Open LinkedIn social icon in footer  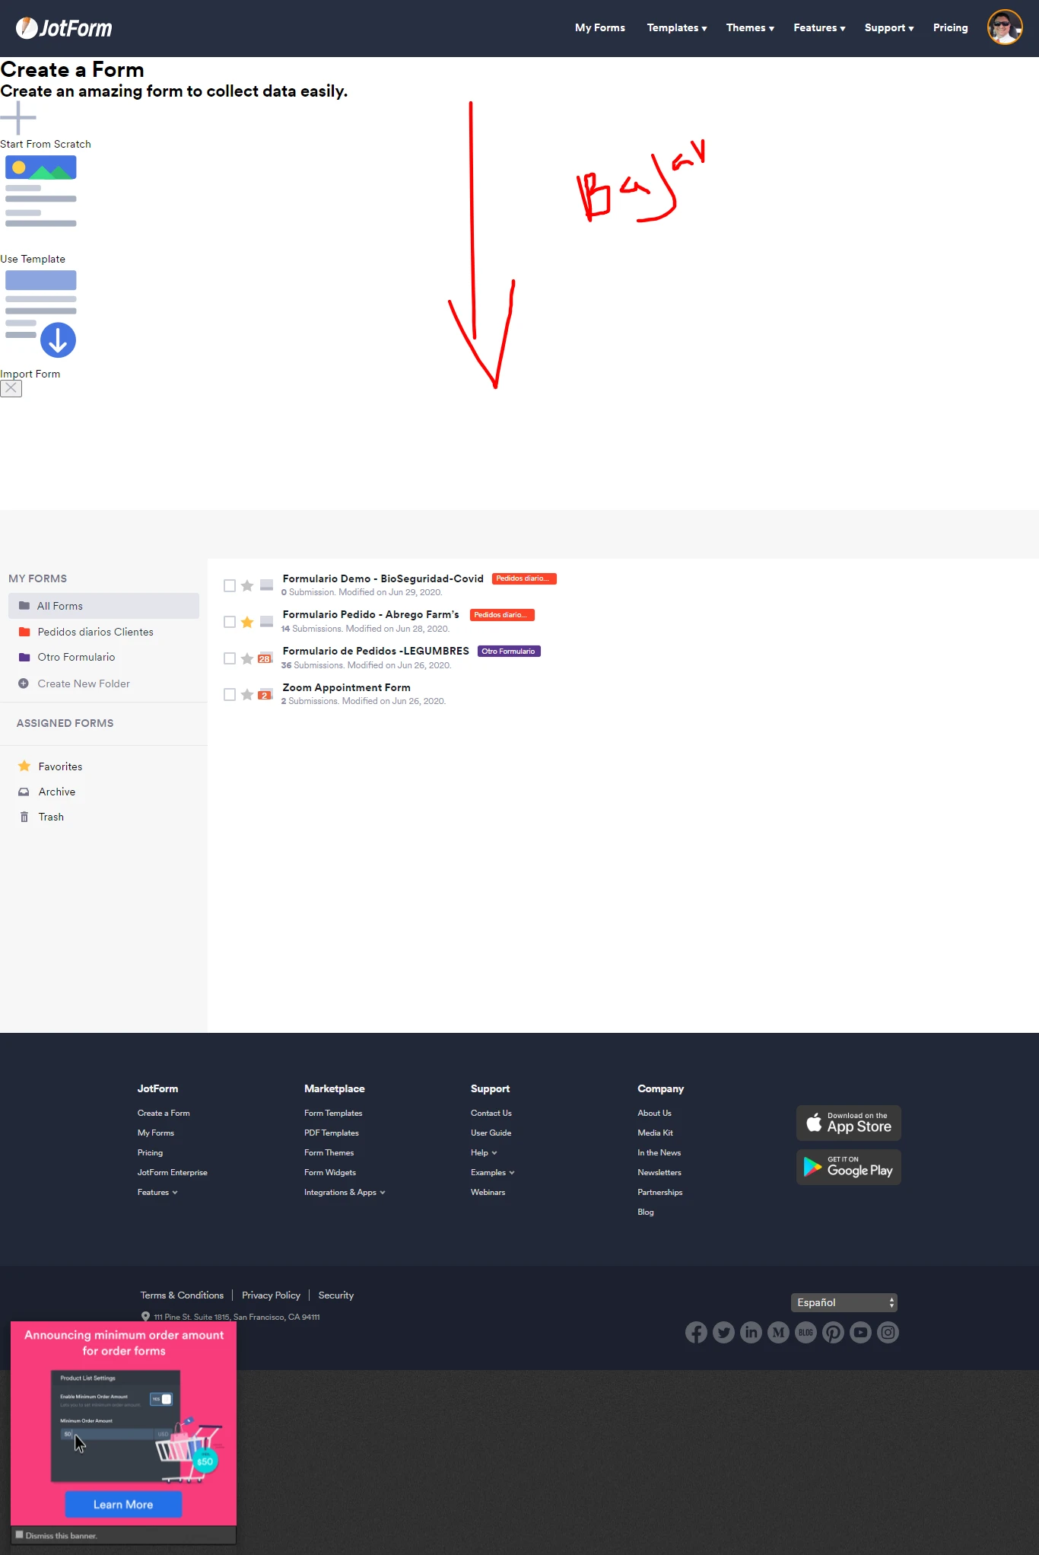click(x=751, y=1332)
